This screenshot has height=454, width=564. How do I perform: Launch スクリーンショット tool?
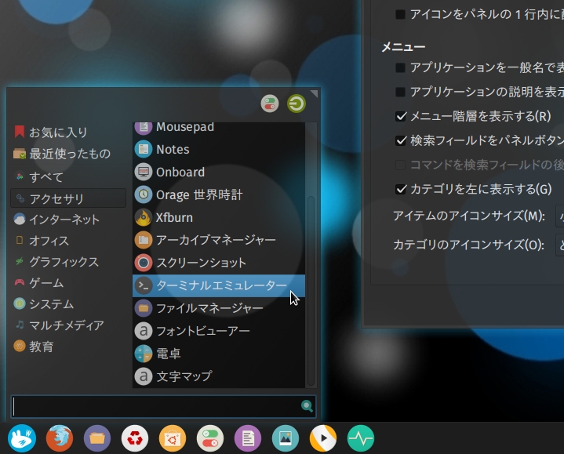[219, 263]
